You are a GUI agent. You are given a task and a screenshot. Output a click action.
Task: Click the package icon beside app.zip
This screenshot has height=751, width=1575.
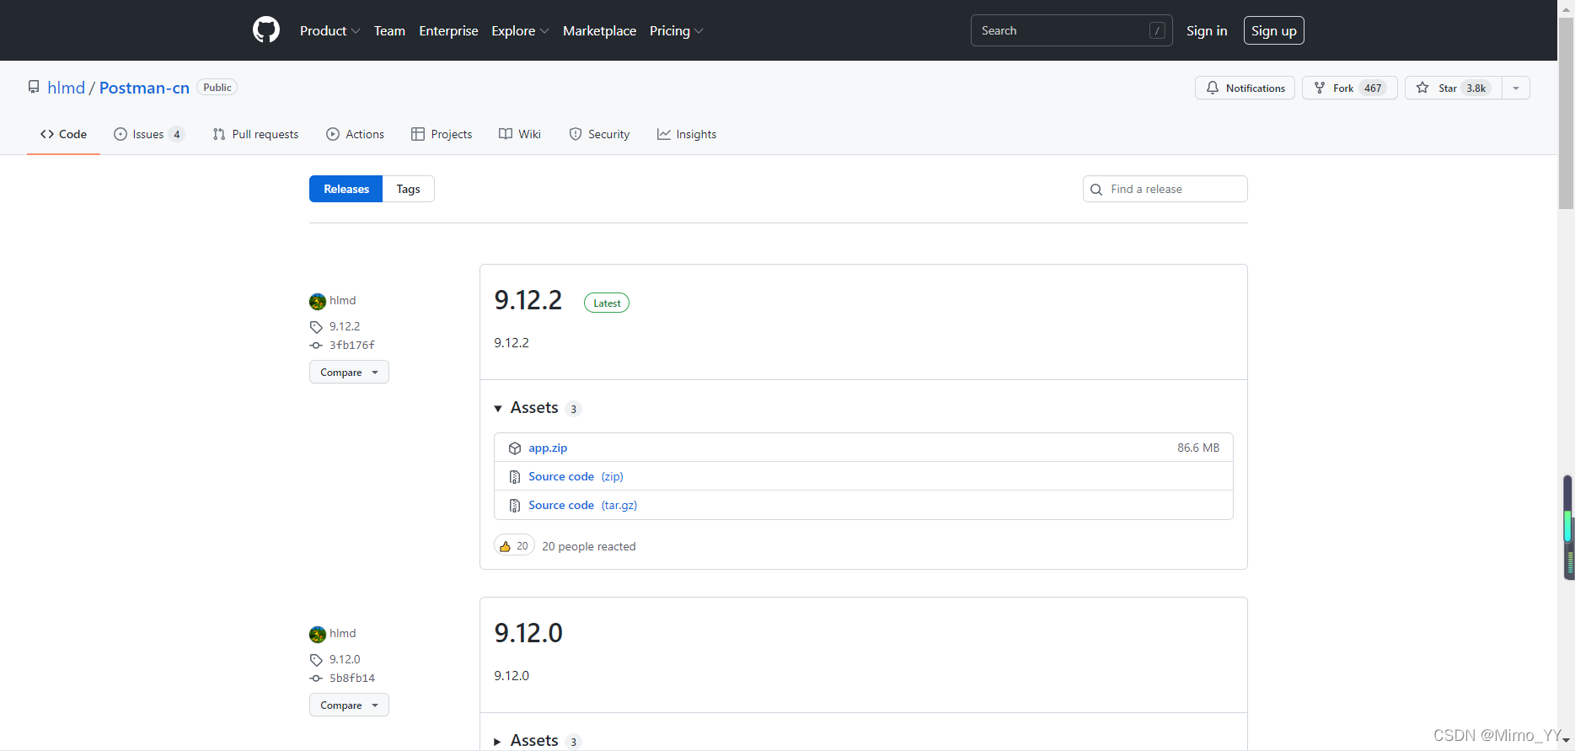(515, 448)
